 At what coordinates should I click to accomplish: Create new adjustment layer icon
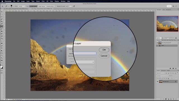pyautogui.click(x=168, y=99)
